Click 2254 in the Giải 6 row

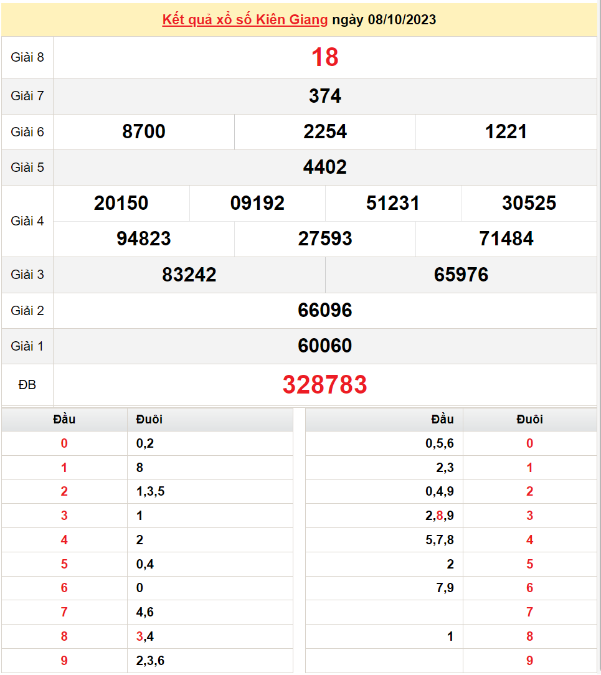point(326,132)
